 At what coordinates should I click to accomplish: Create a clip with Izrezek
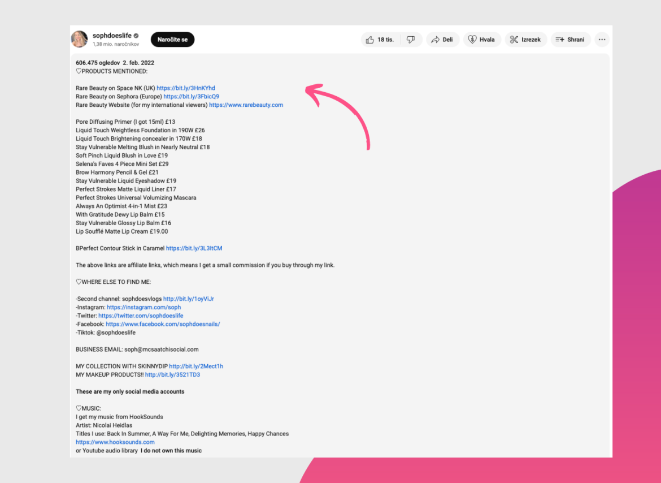click(525, 40)
